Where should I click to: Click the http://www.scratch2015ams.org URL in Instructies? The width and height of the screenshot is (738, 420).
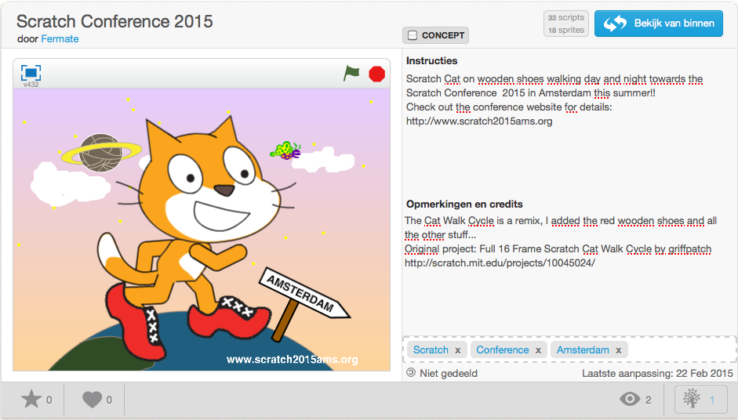tap(479, 121)
